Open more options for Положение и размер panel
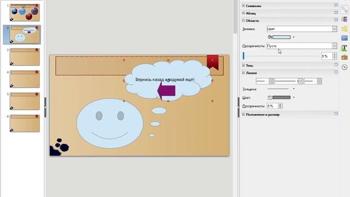This screenshot has width=350, height=197. point(336,113)
